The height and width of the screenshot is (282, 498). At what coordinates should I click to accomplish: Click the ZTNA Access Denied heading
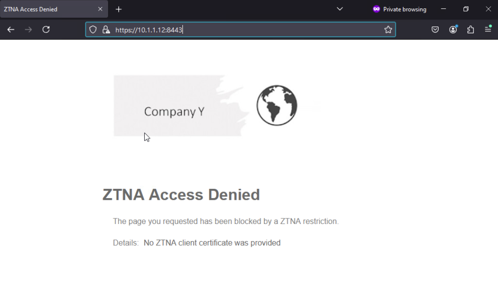click(x=181, y=195)
